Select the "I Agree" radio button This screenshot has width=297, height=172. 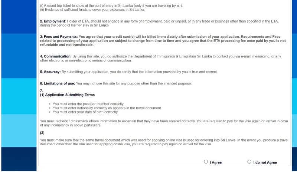coord(206,162)
